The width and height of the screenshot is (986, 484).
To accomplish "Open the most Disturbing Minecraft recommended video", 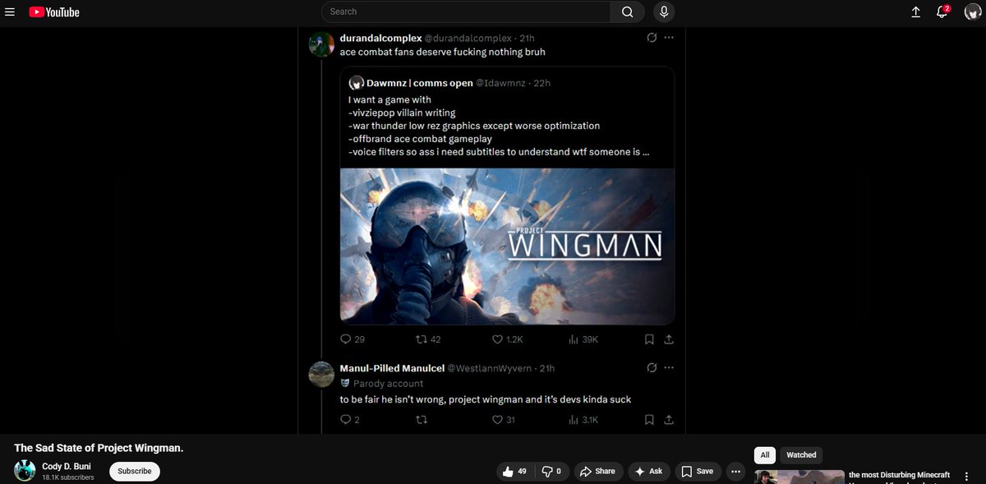I will coord(899,476).
